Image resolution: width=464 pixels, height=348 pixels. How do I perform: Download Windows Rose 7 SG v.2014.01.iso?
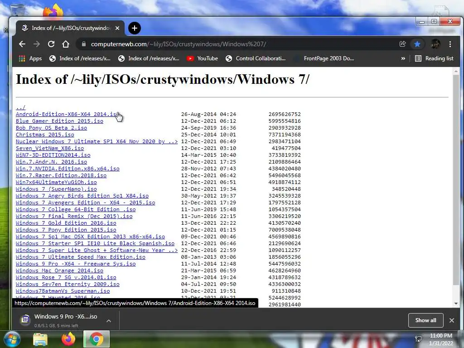pyautogui.click(x=66, y=278)
